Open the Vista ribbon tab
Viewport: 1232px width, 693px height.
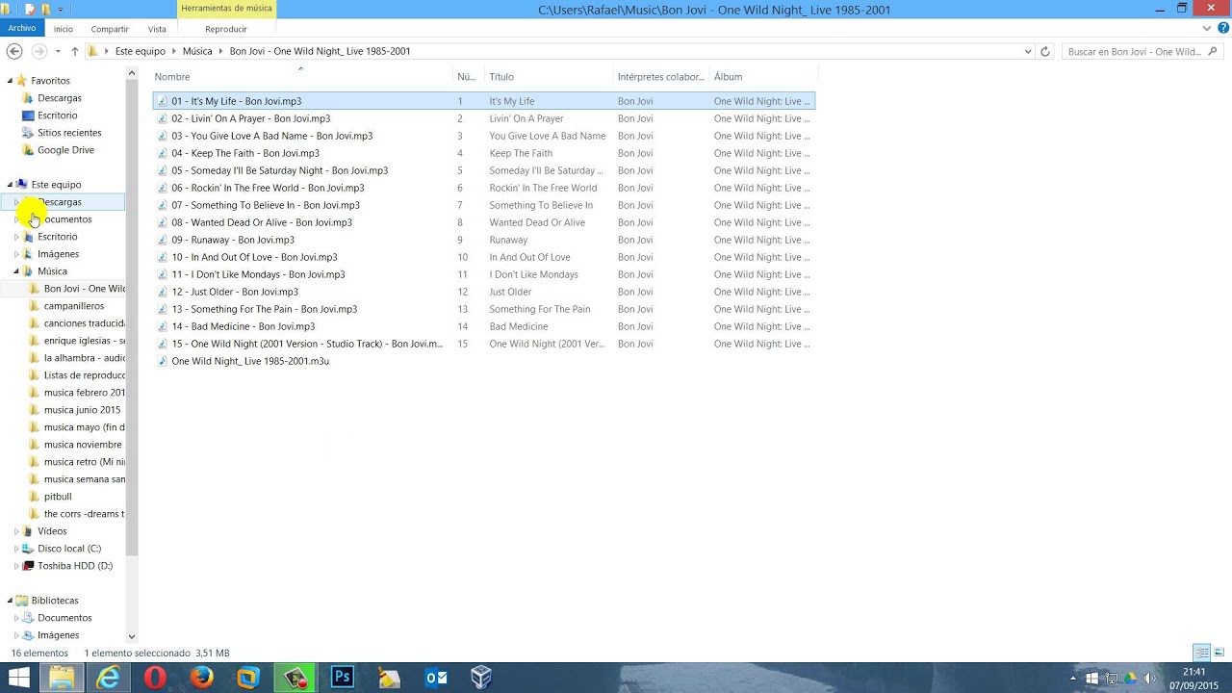[x=157, y=29]
